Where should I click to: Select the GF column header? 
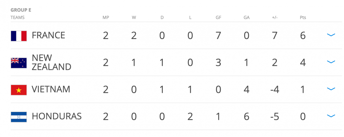[x=218, y=17]
